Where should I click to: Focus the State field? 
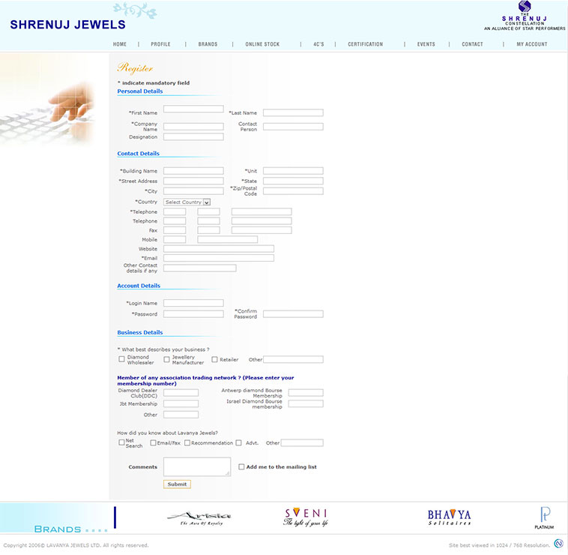click(x=293, y=181)
